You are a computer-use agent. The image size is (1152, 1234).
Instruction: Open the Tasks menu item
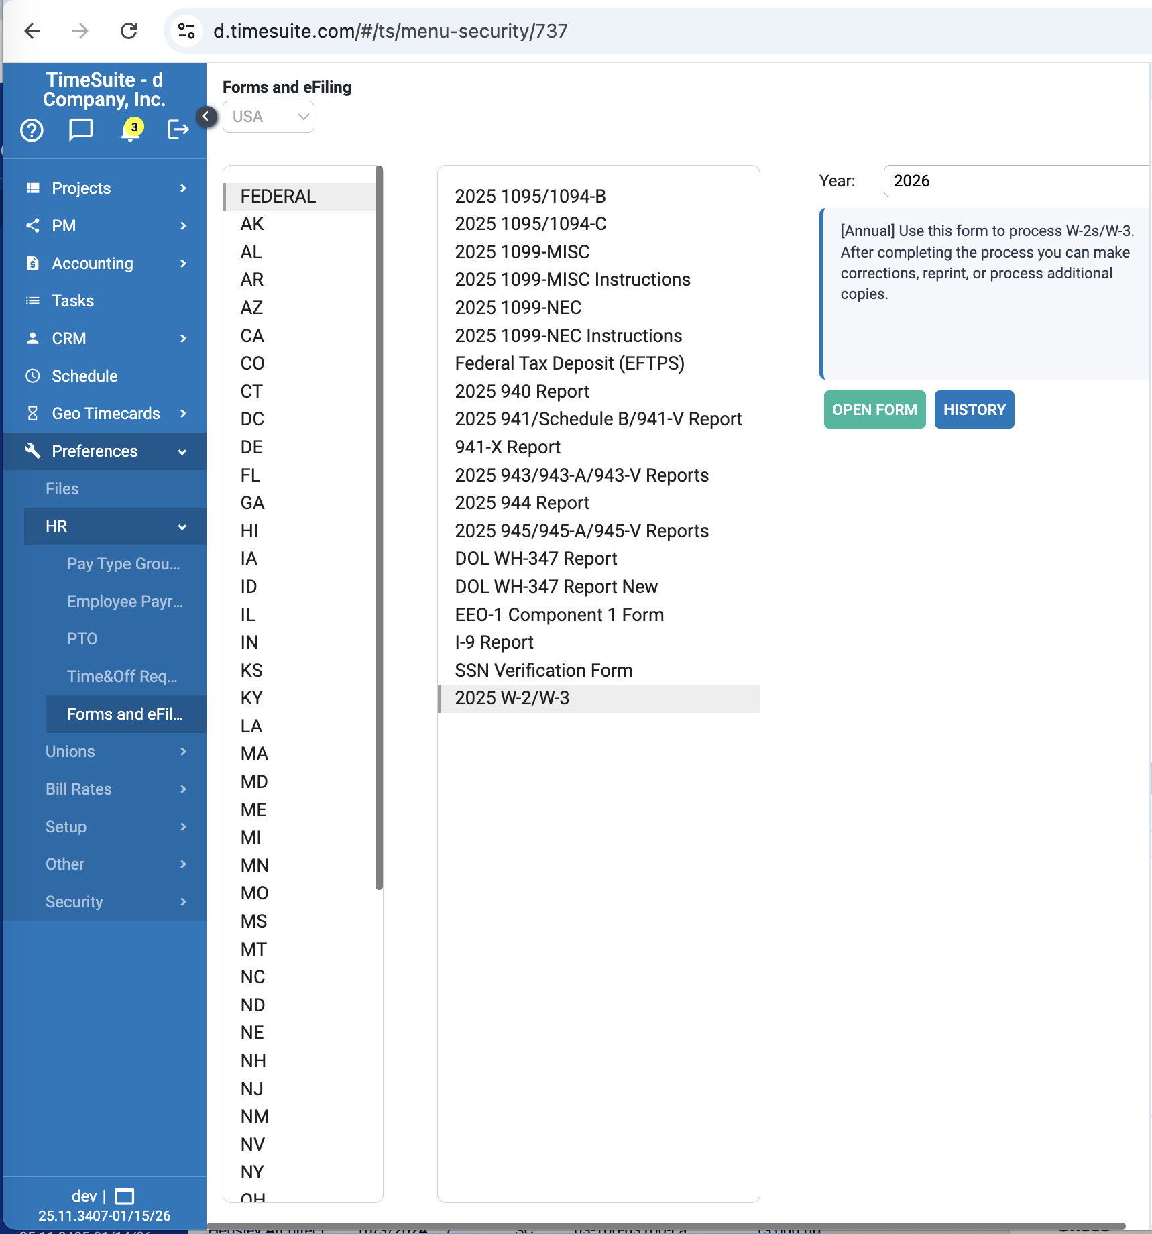pyautogui.click(x=73, y=301)
